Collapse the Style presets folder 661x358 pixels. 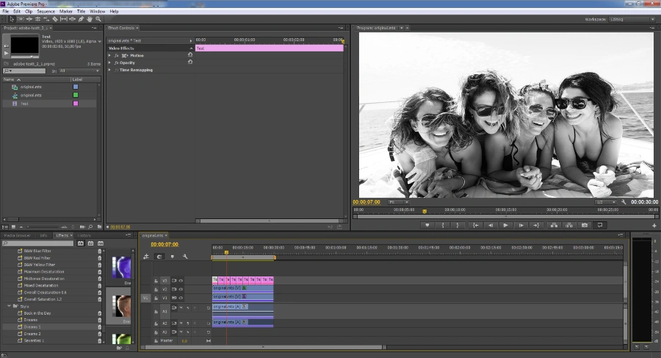click(9, 306)
